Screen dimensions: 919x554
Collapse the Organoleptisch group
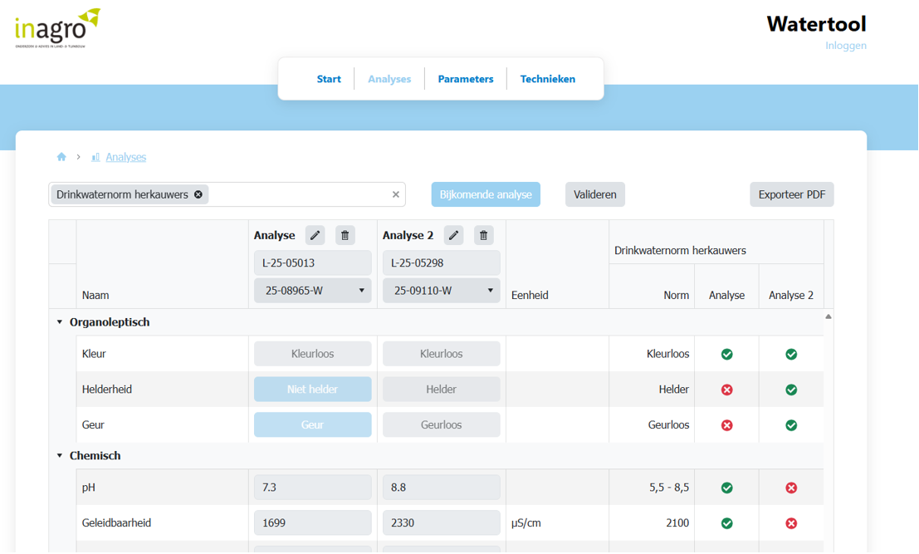[x=59, y=321]
